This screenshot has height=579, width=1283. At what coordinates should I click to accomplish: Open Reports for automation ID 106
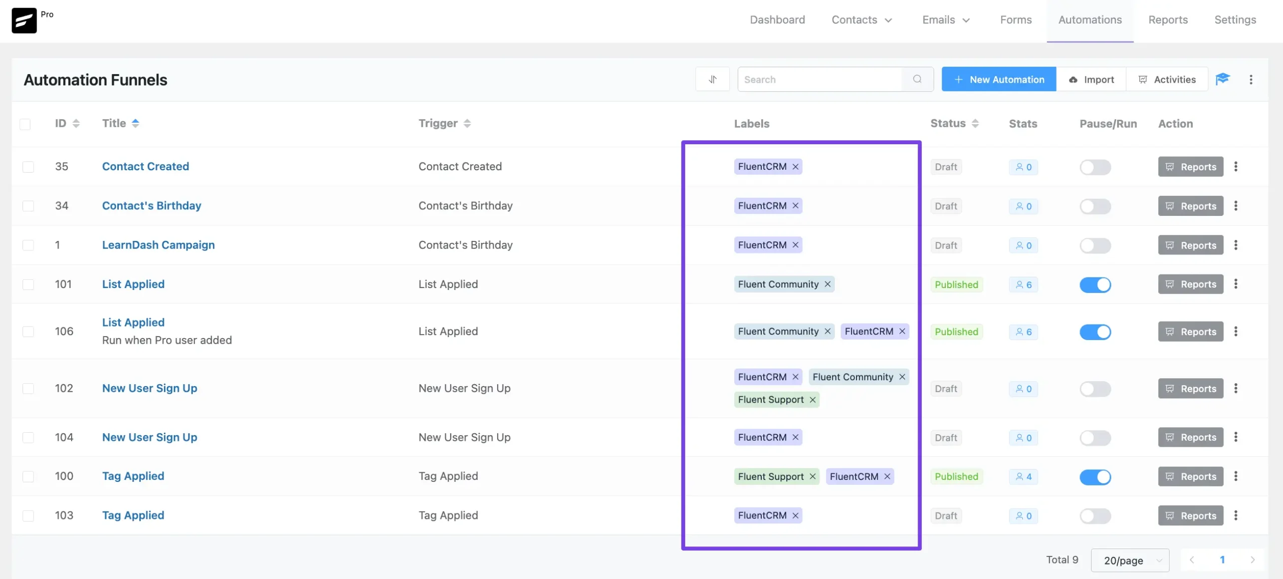tap(1190, 332)
